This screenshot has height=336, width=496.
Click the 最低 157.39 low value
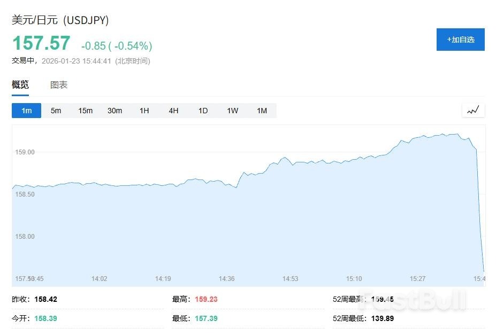[206, 318]
